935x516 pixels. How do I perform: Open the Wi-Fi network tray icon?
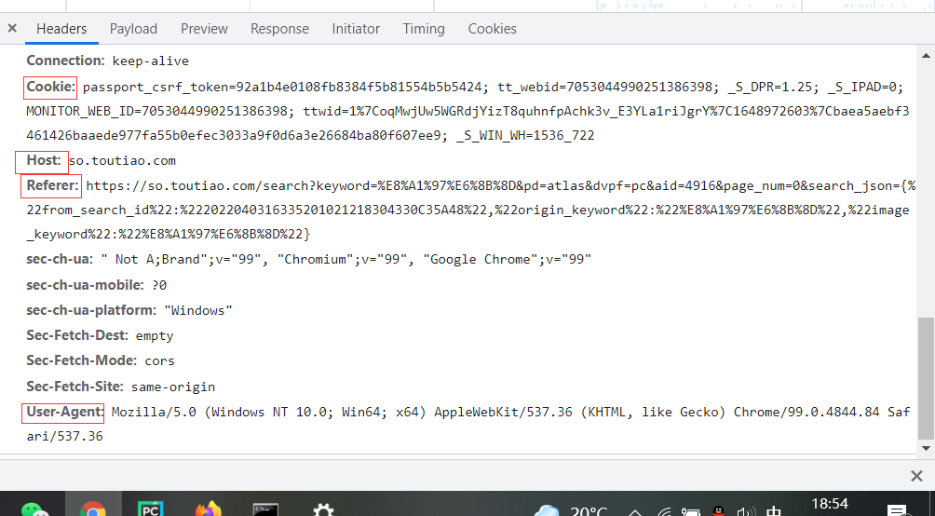tap(663, 511)
